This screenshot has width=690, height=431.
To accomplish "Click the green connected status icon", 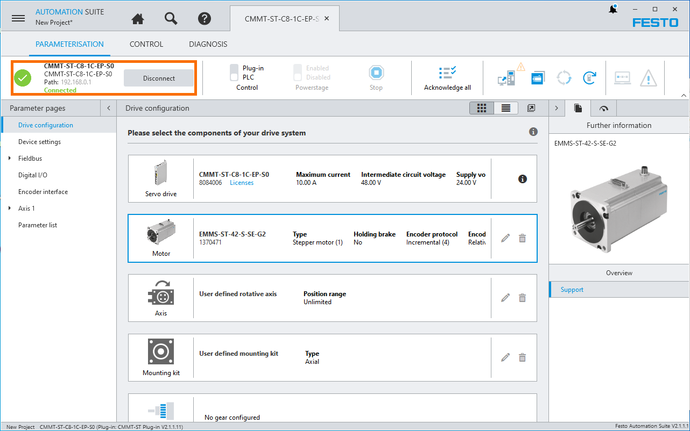I will [23, 78].
